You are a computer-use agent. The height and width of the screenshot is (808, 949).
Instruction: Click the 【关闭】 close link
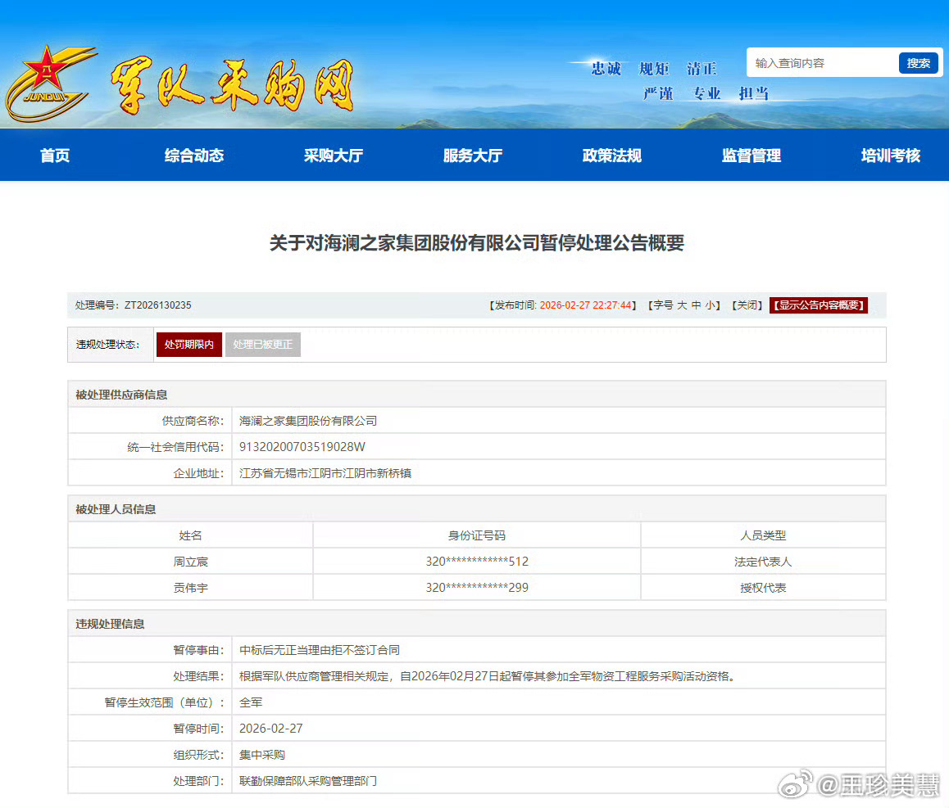747,304
